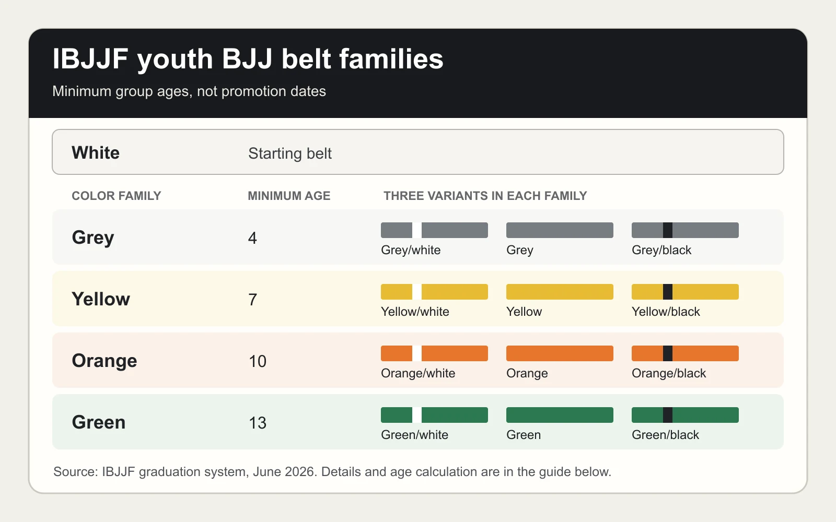Click the 'MINIMUM AGE' column header

[x=289, y=196]
